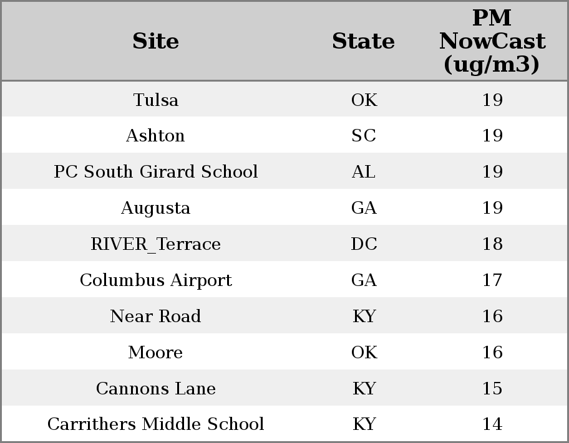This screenshot has height=443, width=569.
Task: Select the Augusta site cell
Action: tap(155, 208)
